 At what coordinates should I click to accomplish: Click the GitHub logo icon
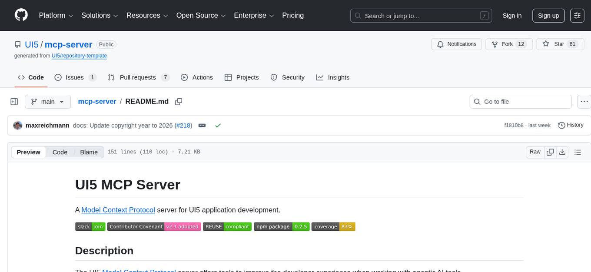[x=21, y=15]
